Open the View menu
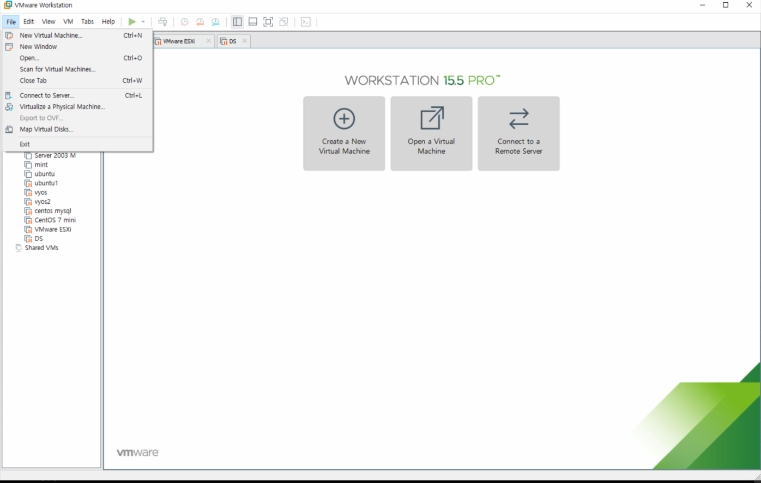The width and height of the screenshot is (761, 483). click(x=49, y=22)
